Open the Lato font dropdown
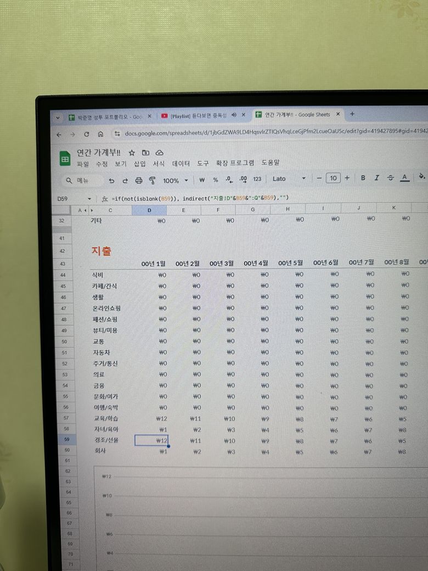The image size is (428, 571). tap(289, 178)
